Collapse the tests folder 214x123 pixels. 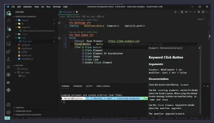(x=16, y=38)
